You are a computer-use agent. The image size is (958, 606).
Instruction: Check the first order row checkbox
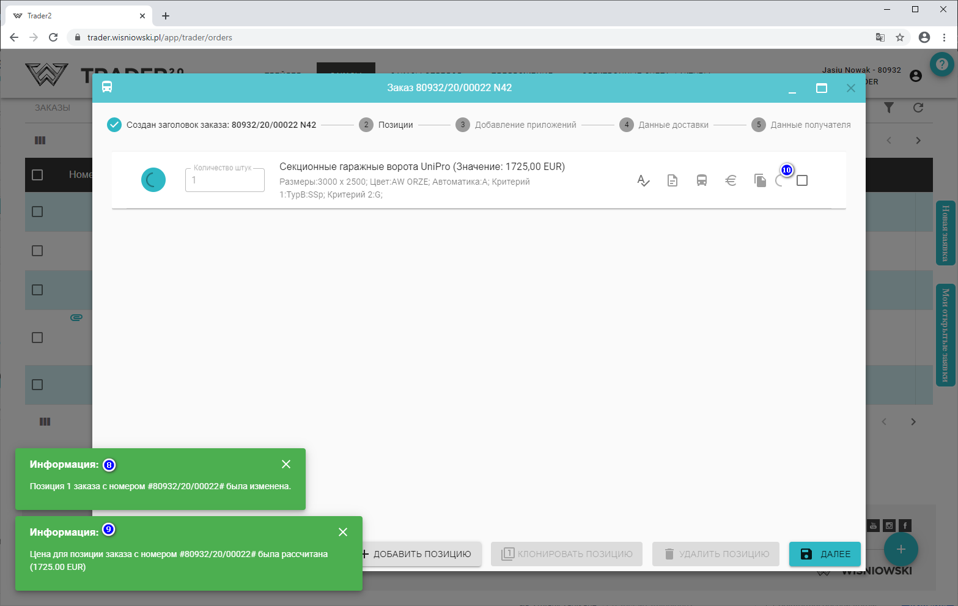click(x=37, y=212)
